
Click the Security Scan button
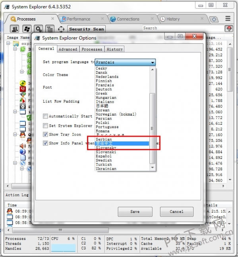click(x=86, y=29)
